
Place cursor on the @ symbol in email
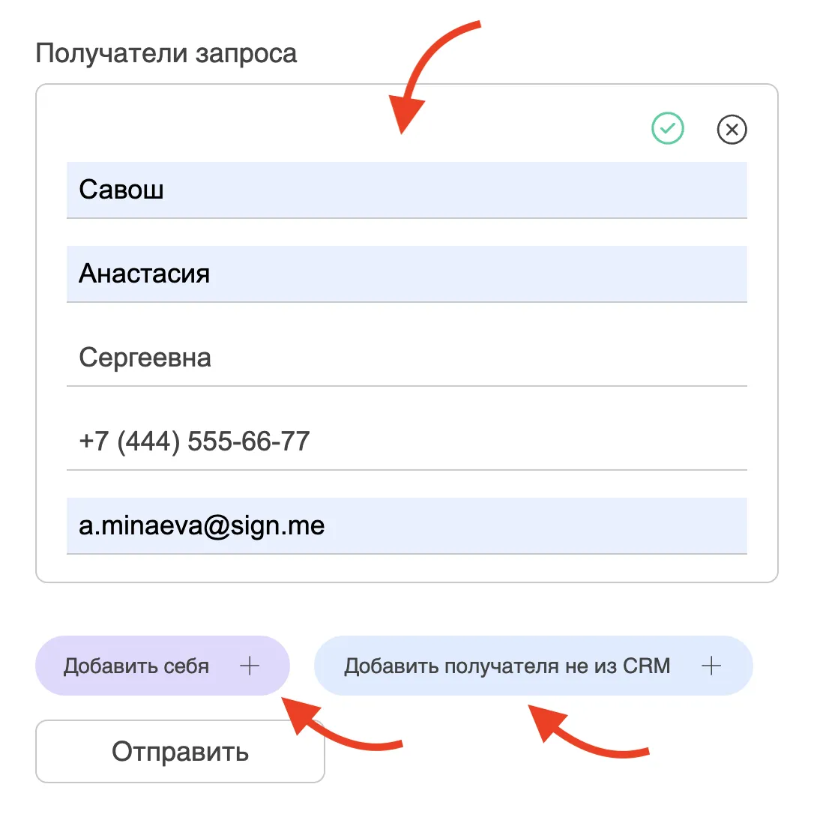click(x=216, y=526)
